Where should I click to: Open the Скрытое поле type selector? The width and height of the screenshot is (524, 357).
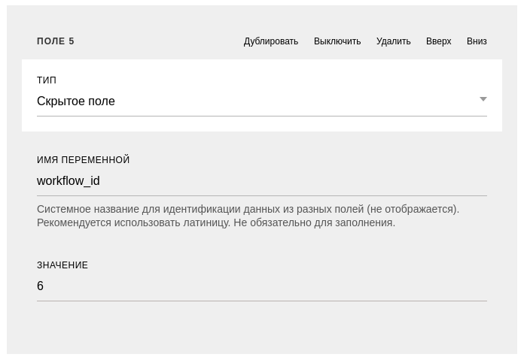point(262,101)
